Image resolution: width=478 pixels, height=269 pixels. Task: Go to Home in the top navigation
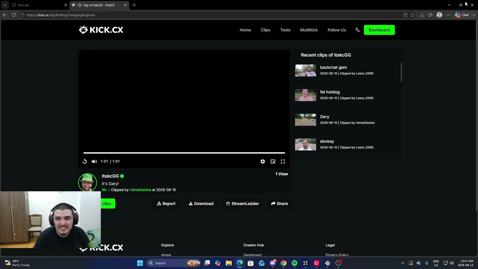click(245, 30)
